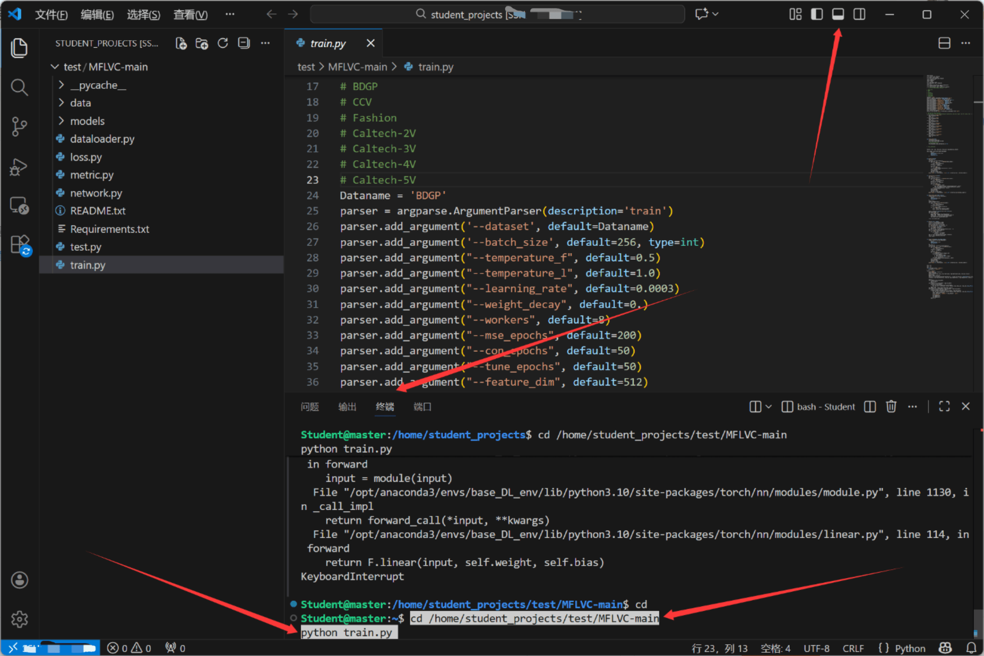Toggle the bottom panel layout button
Screen dimensions: 984x656
(x=838, y=14)
